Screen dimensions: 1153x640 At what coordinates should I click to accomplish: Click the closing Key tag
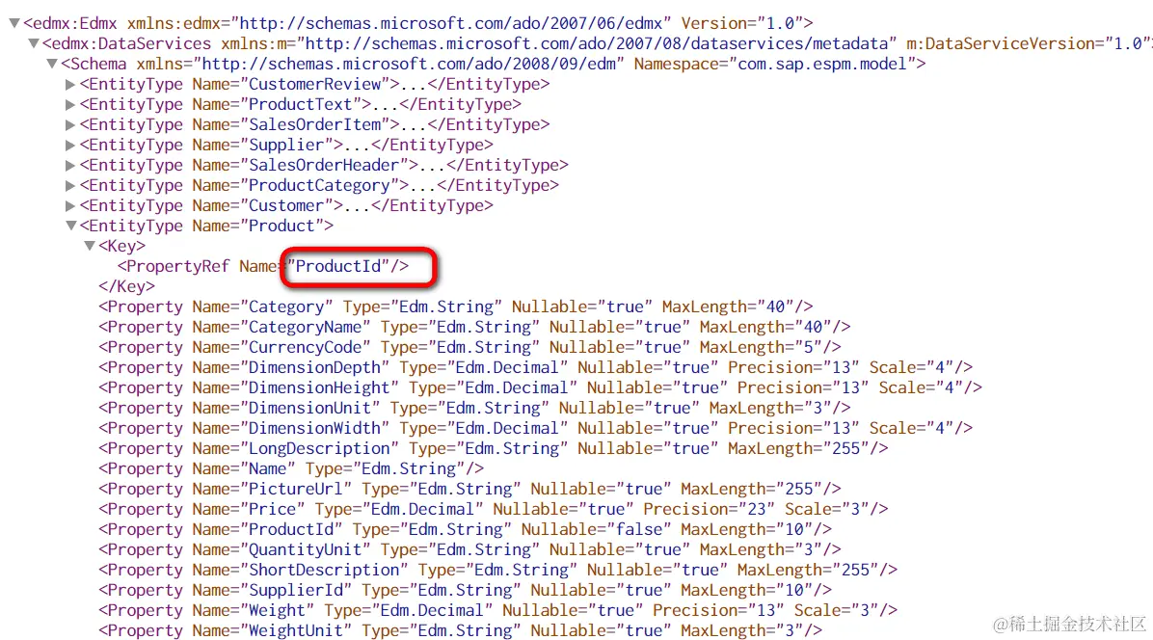(126, 286)
